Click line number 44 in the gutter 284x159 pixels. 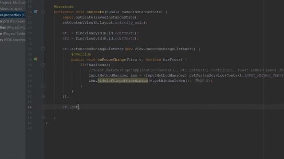(30, 107)
